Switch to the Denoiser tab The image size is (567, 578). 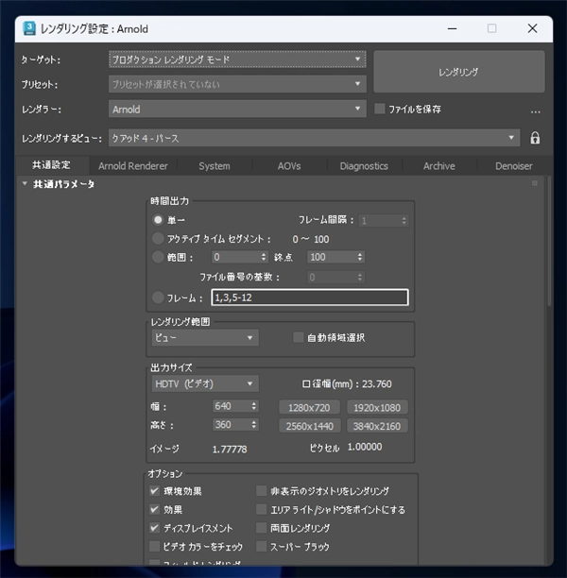coord(514,166)
